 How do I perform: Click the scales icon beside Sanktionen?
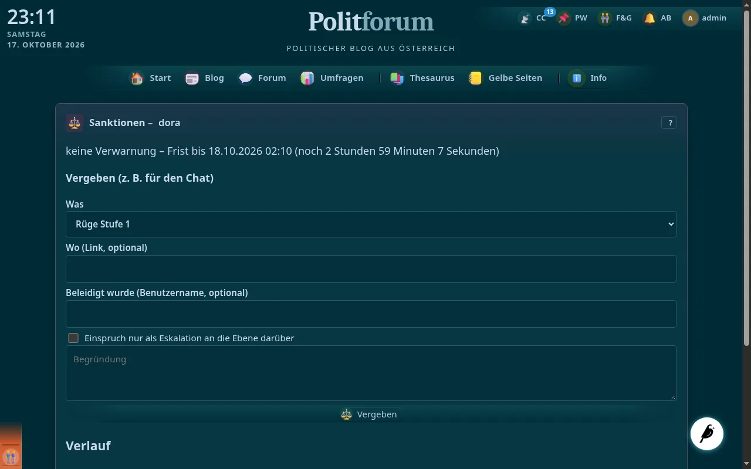(75, 123)
